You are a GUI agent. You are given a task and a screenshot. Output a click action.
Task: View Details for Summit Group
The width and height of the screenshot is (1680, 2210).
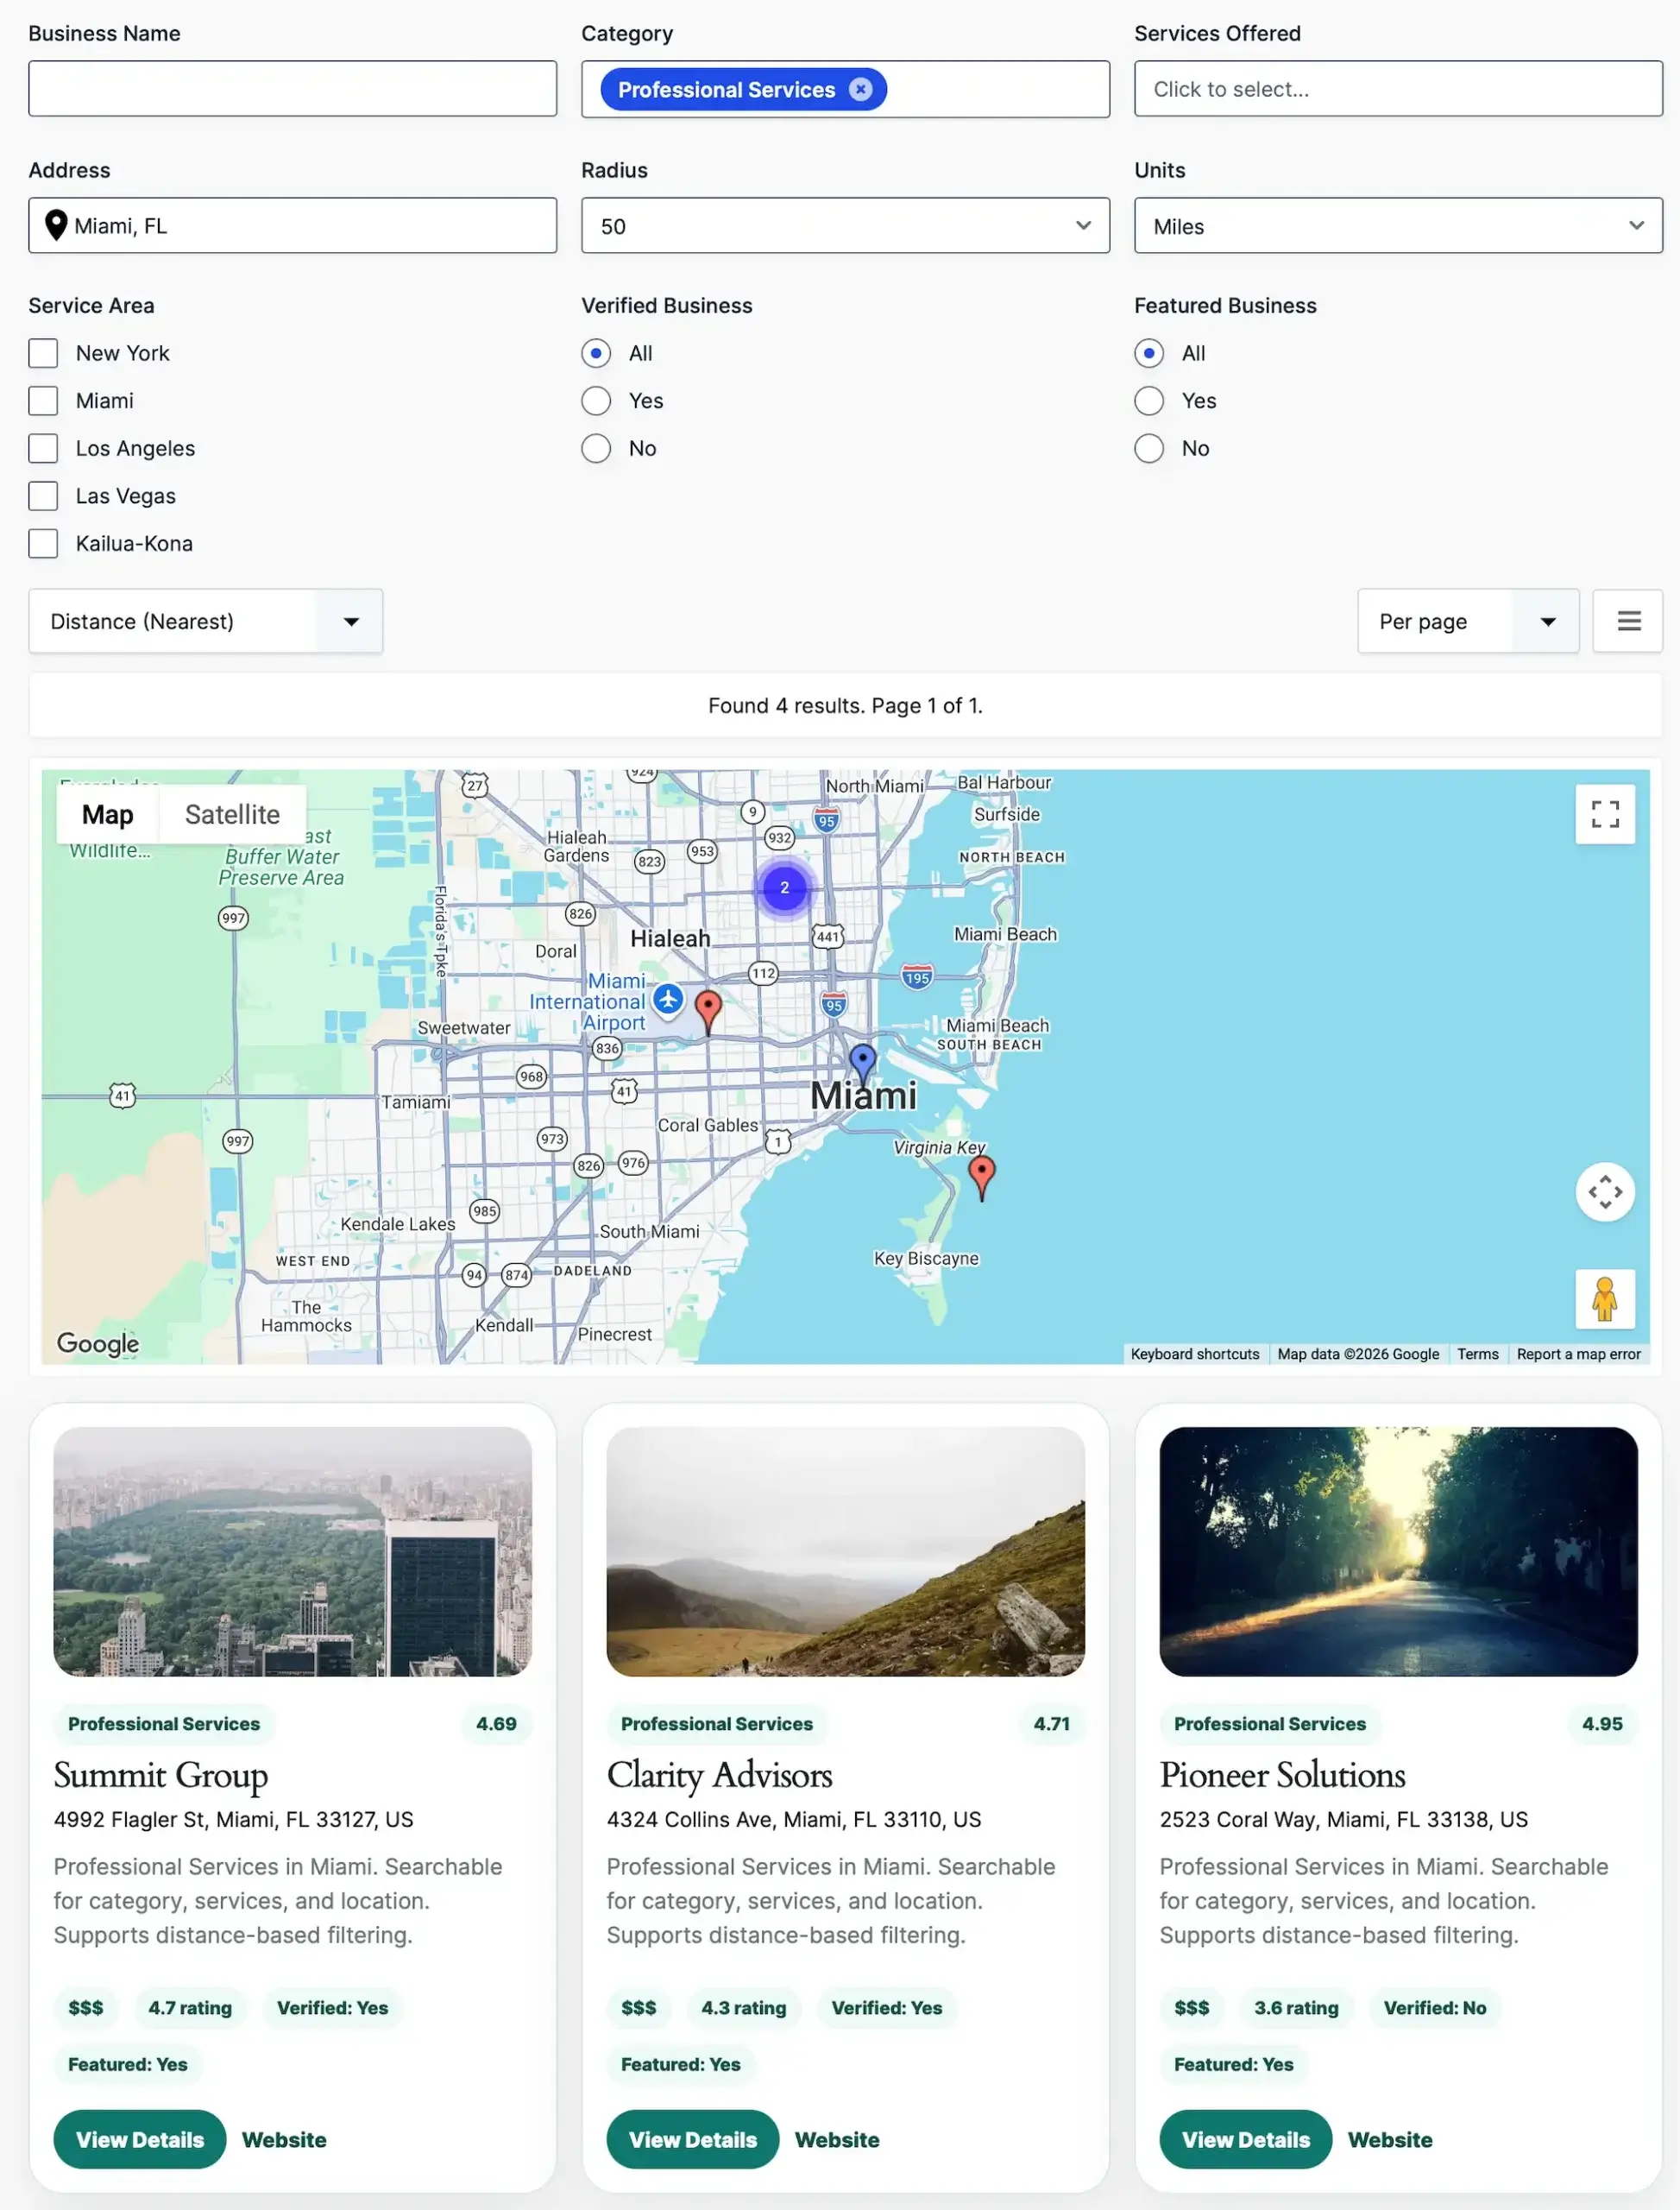140,2139
